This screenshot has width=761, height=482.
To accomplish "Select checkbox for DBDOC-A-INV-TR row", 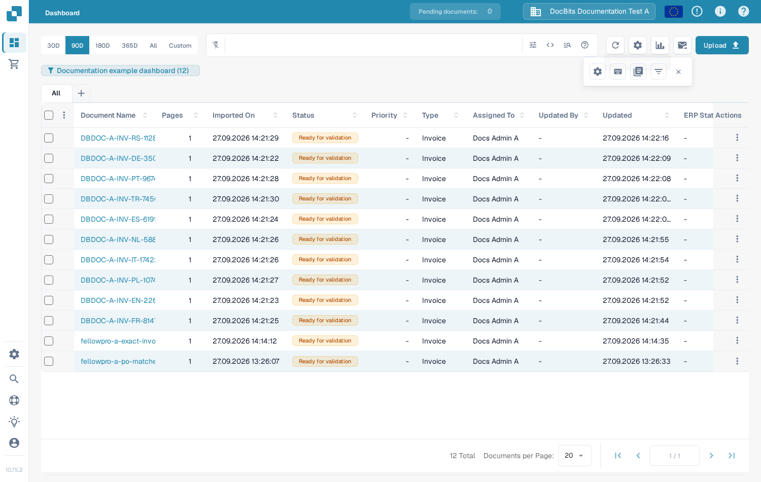I will pos(49,199).
